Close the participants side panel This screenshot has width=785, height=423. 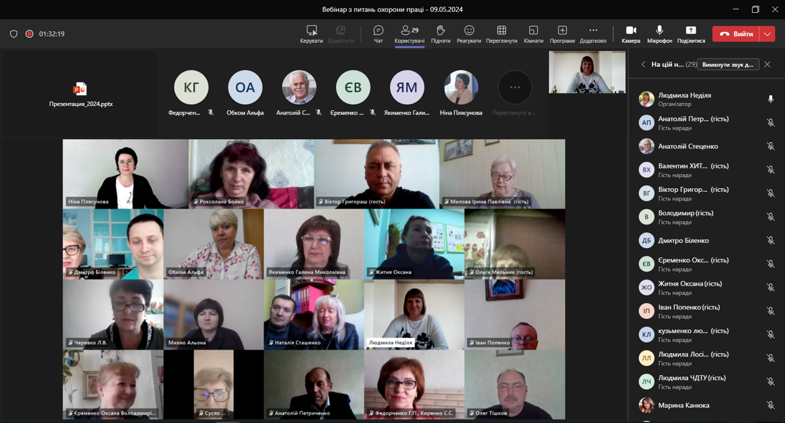[x=767, y=64]
